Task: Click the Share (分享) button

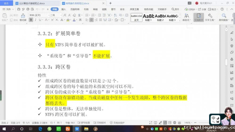Action: [202, 9]
